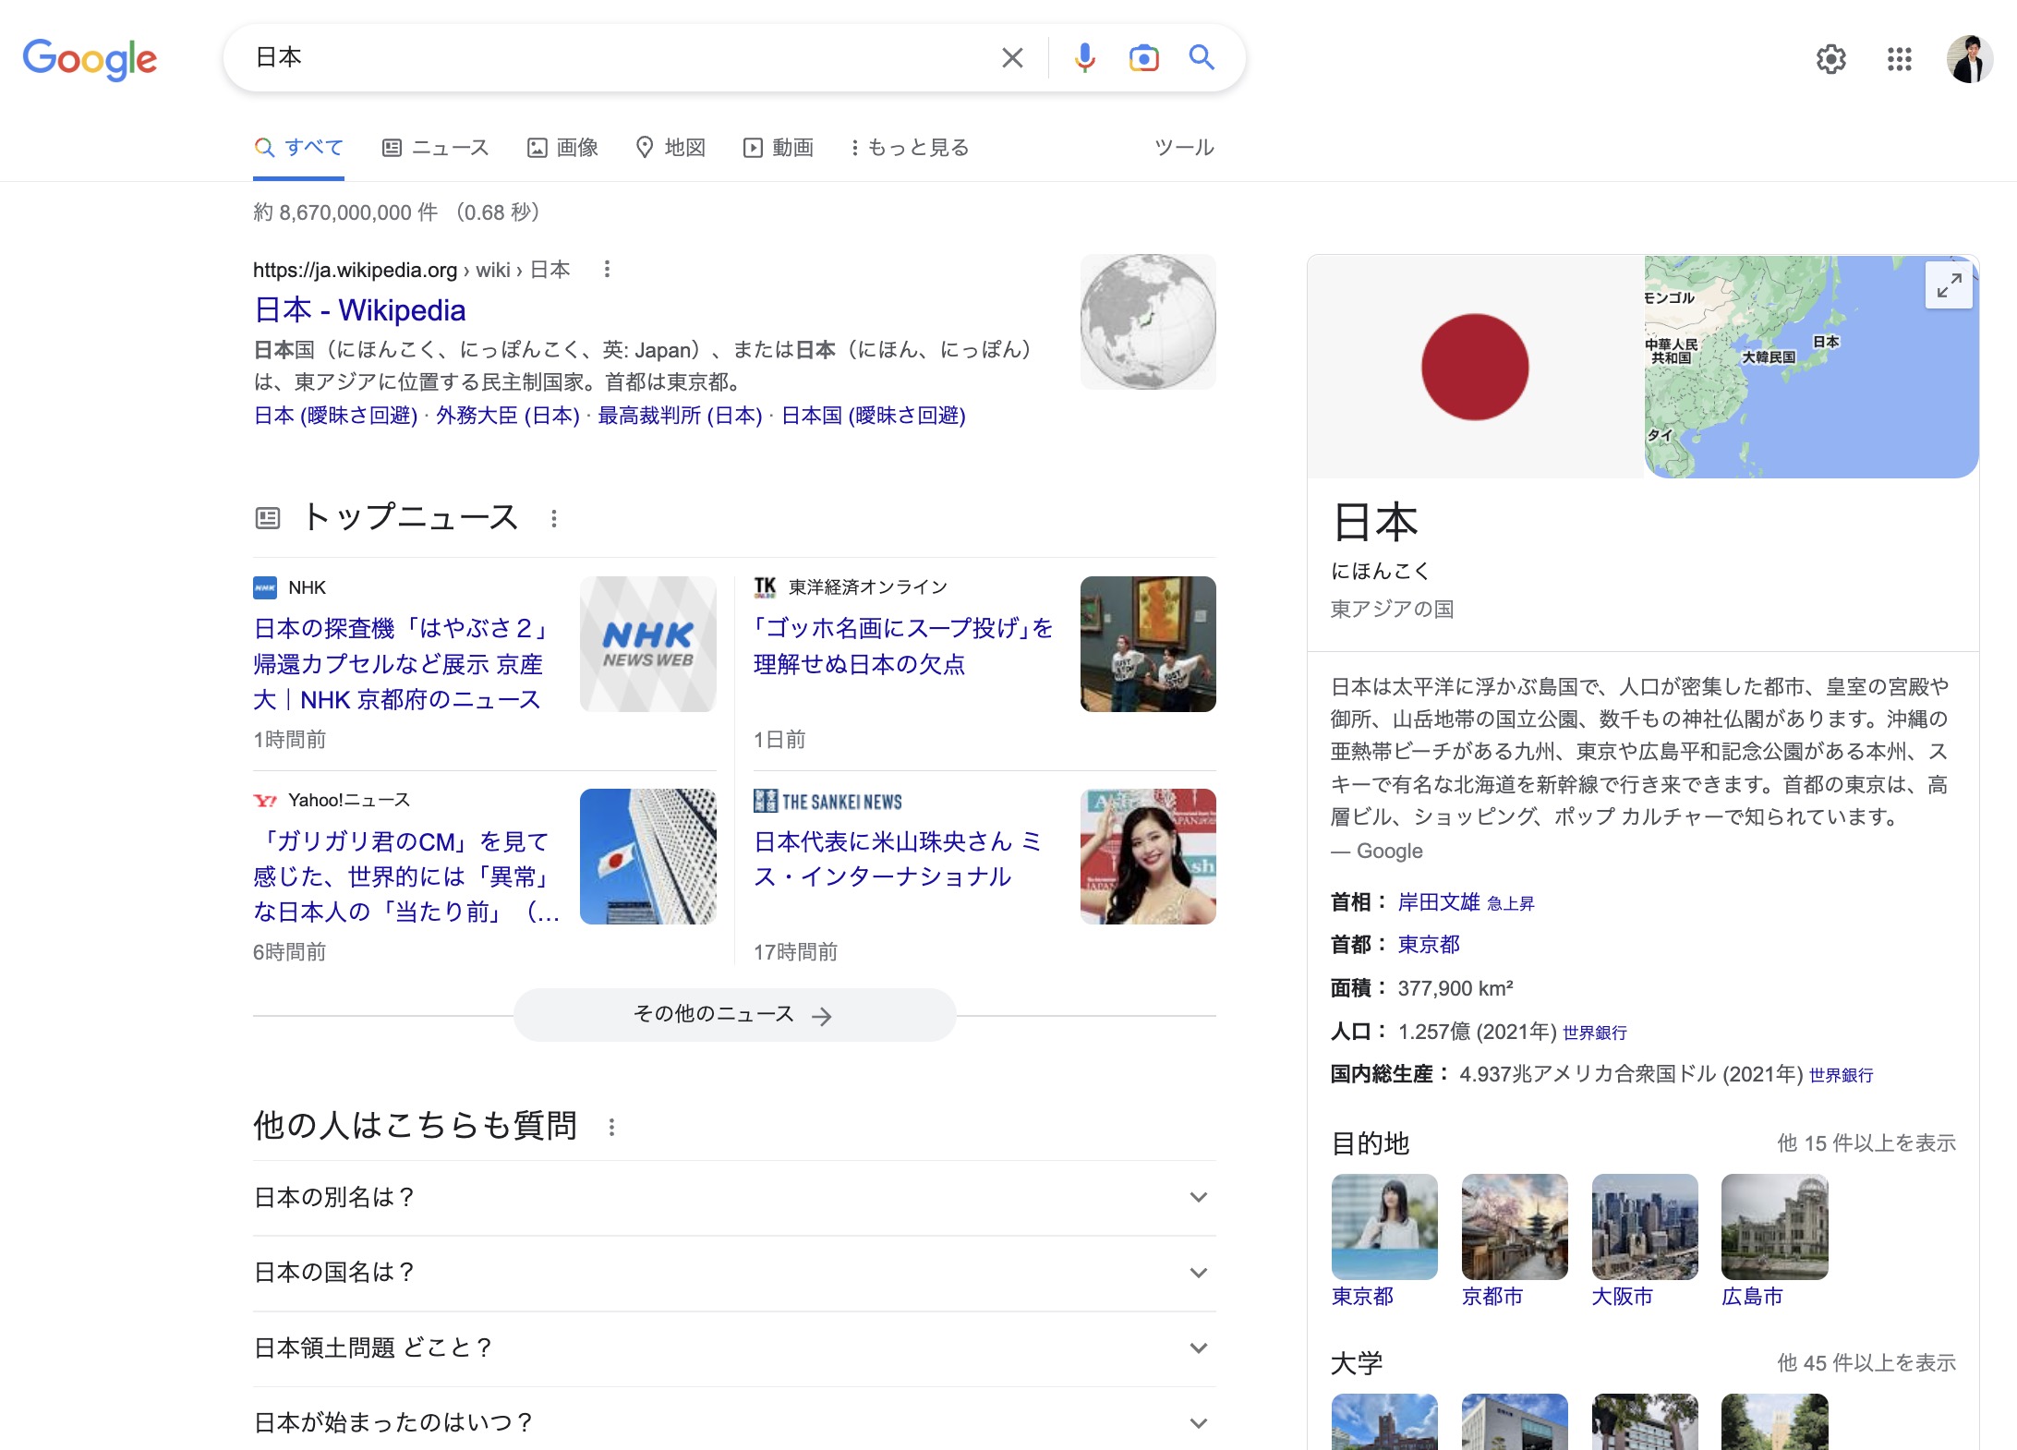Open the quick settings gear icon
This screenshot has height=1450, width=2017.
(1830, 60)
